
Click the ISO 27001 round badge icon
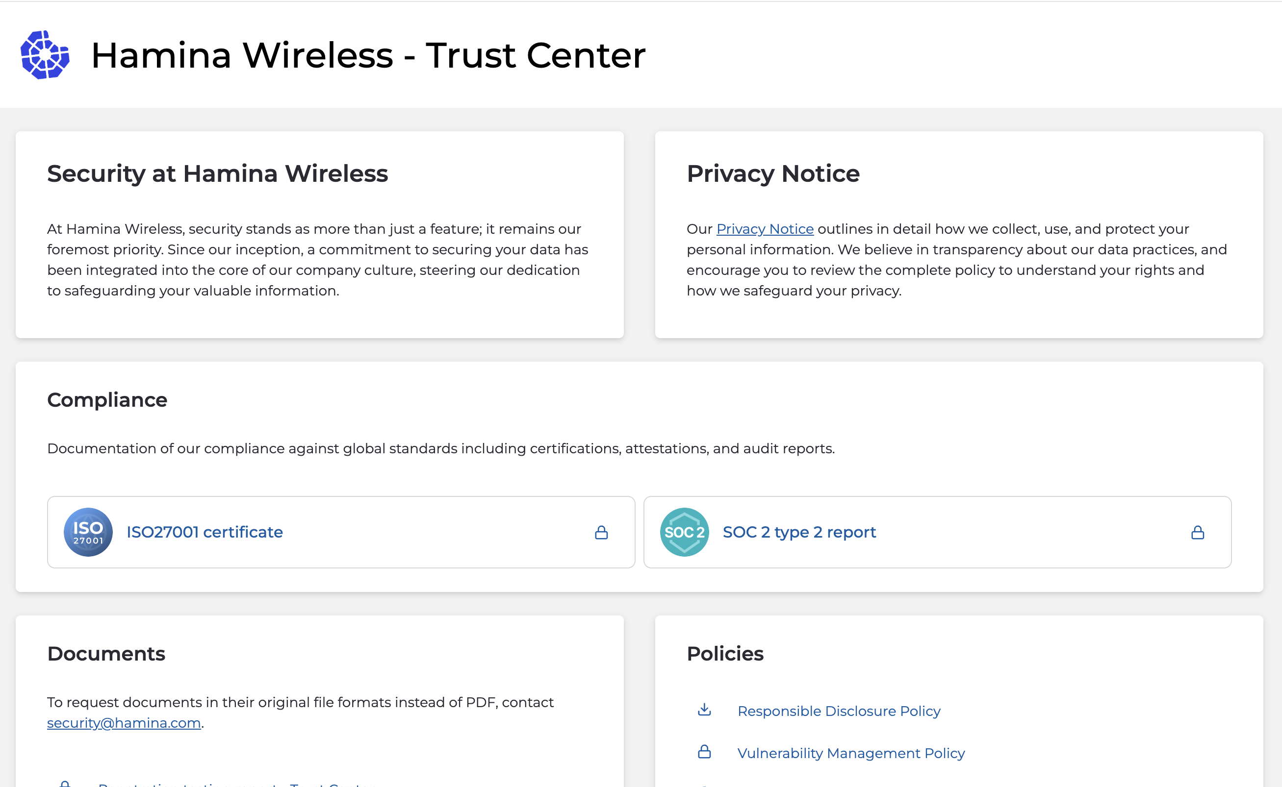tap(88, 532)
